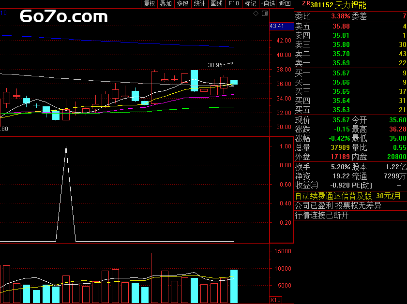The height and width of the screenshot is (304, 407).
Task: Click the 复权 toolbar button
Action: (x=149, y=4)
